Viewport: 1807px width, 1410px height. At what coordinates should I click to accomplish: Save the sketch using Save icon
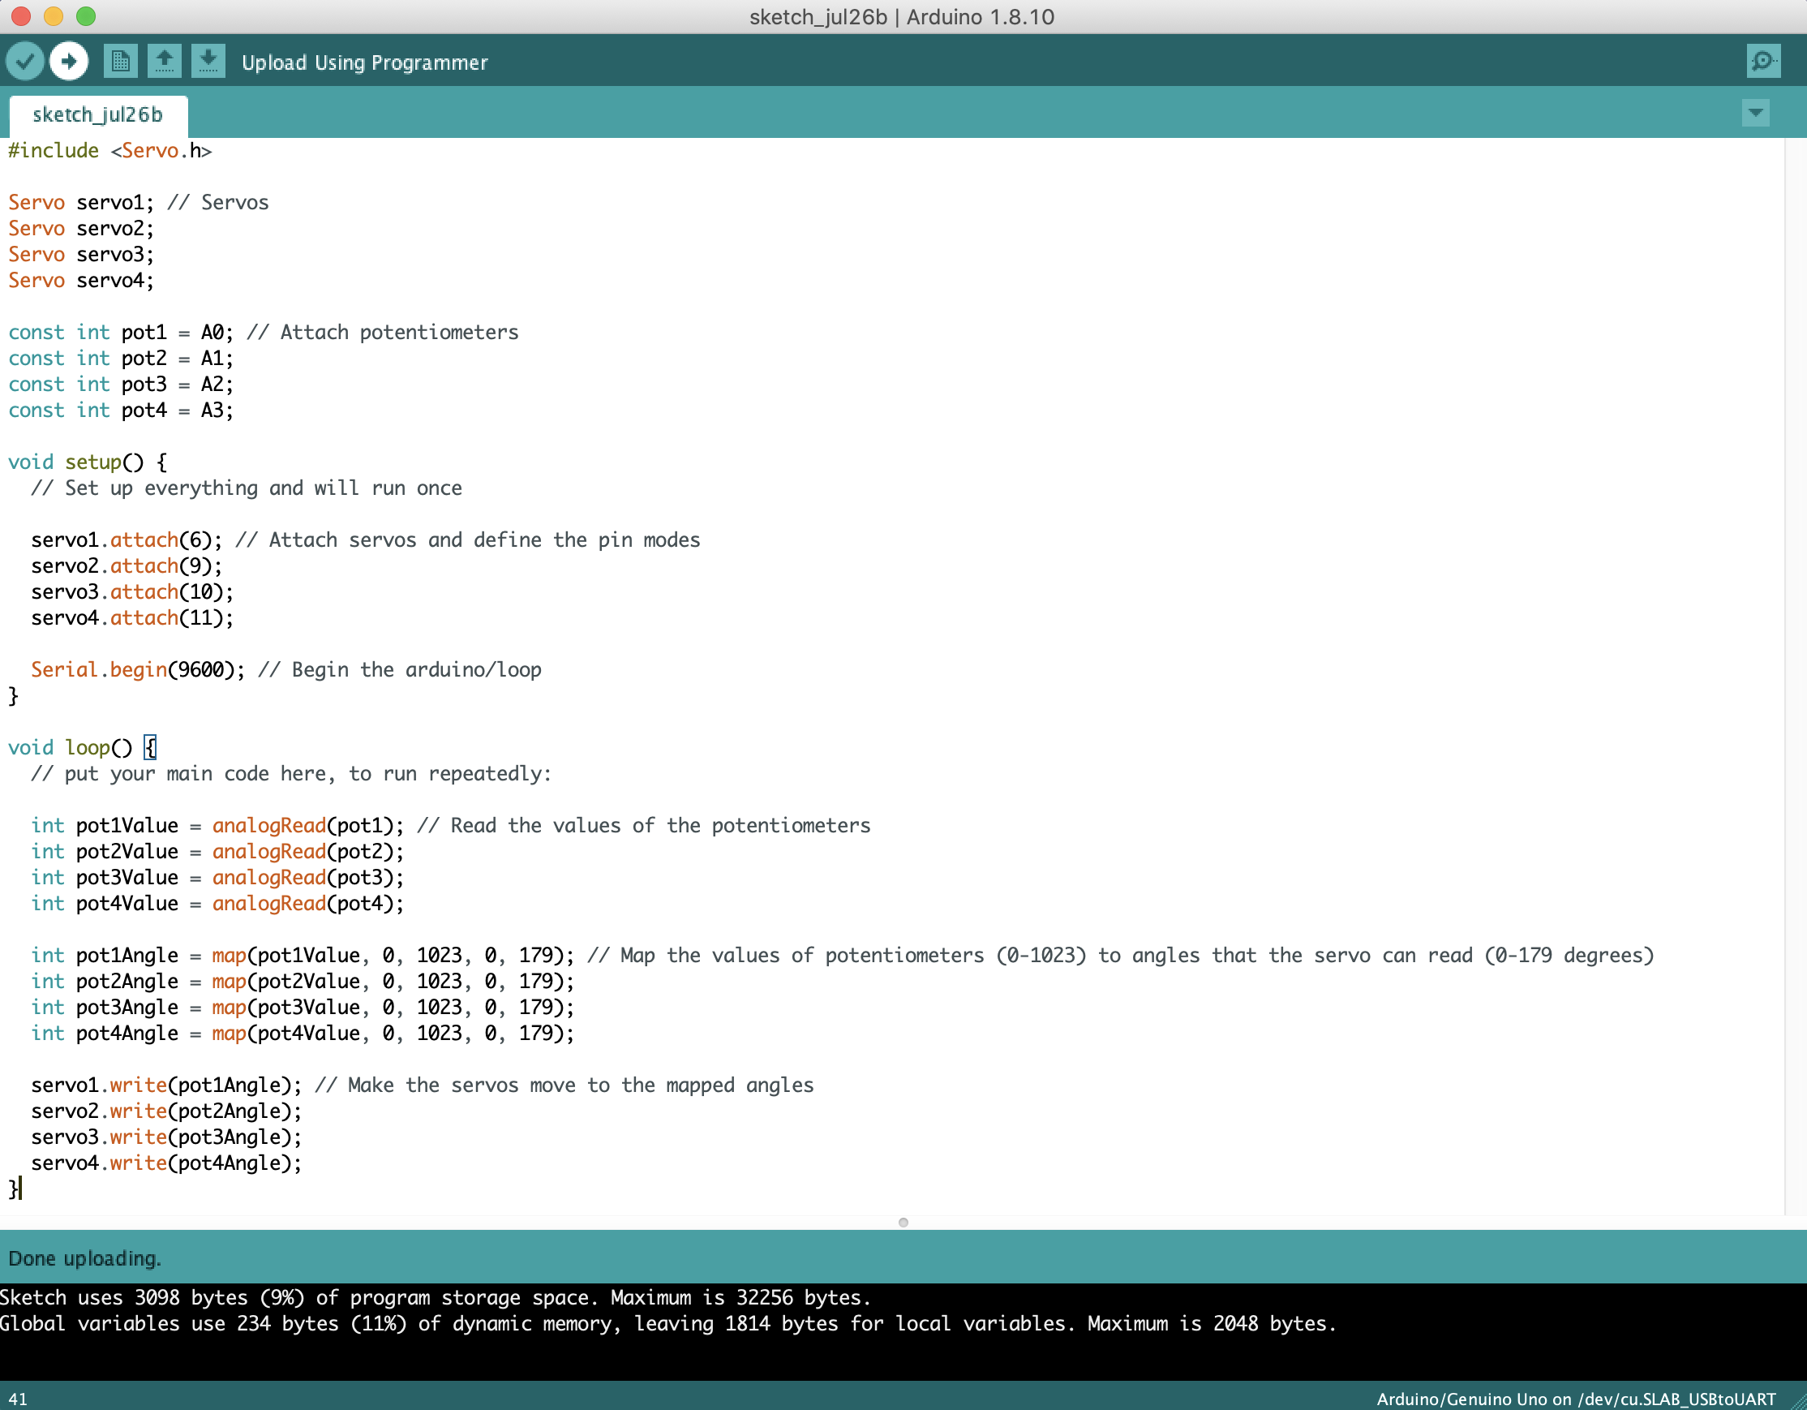[x=208, y=61]
